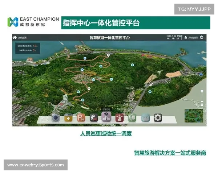
Task: Click the staff count 8人 value
Action: (35, 50)
